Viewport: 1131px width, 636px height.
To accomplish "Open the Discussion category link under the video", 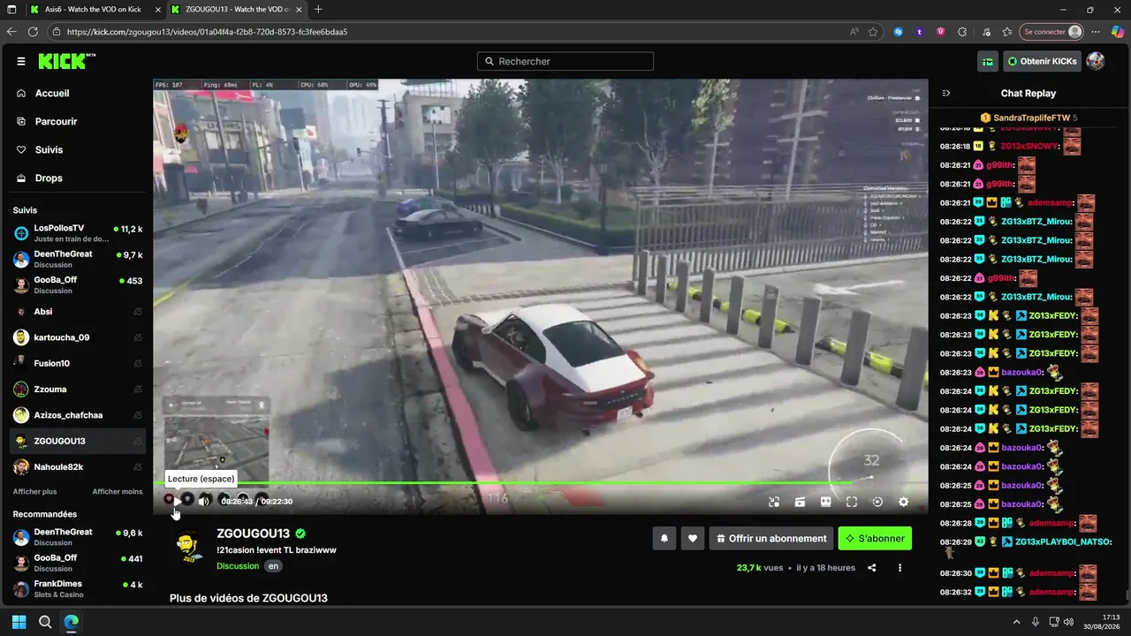I will click(238, 566).
